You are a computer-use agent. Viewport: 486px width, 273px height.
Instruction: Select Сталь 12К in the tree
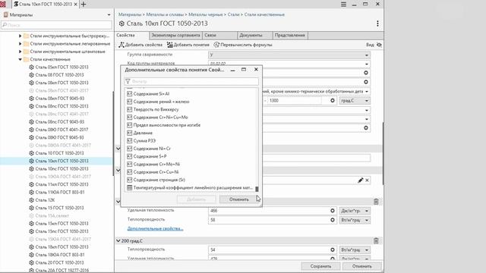(45, 200)
